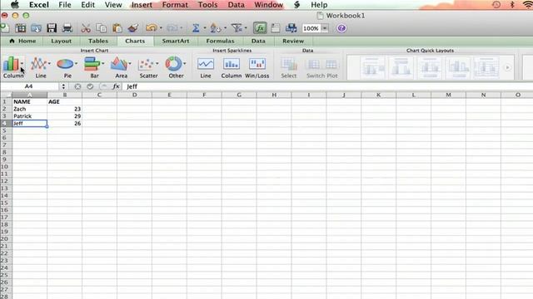Expand the Undo history dropdown arrow

(x=161, y=28)
